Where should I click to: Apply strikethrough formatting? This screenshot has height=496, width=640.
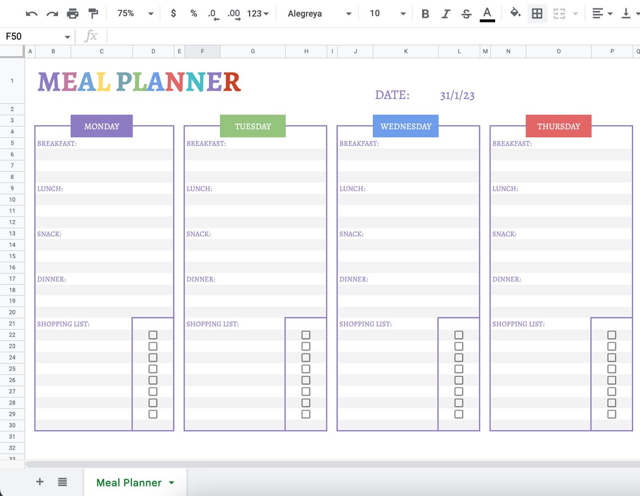(467, 13)
